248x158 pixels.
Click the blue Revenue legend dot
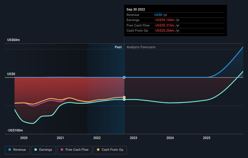[x=10, y=150]
